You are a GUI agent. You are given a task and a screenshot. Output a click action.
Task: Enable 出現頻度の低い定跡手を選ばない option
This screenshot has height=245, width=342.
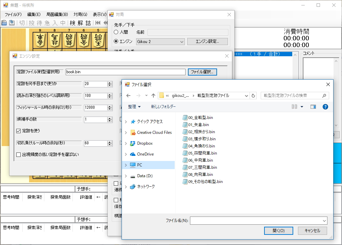[x=18, y=155]
